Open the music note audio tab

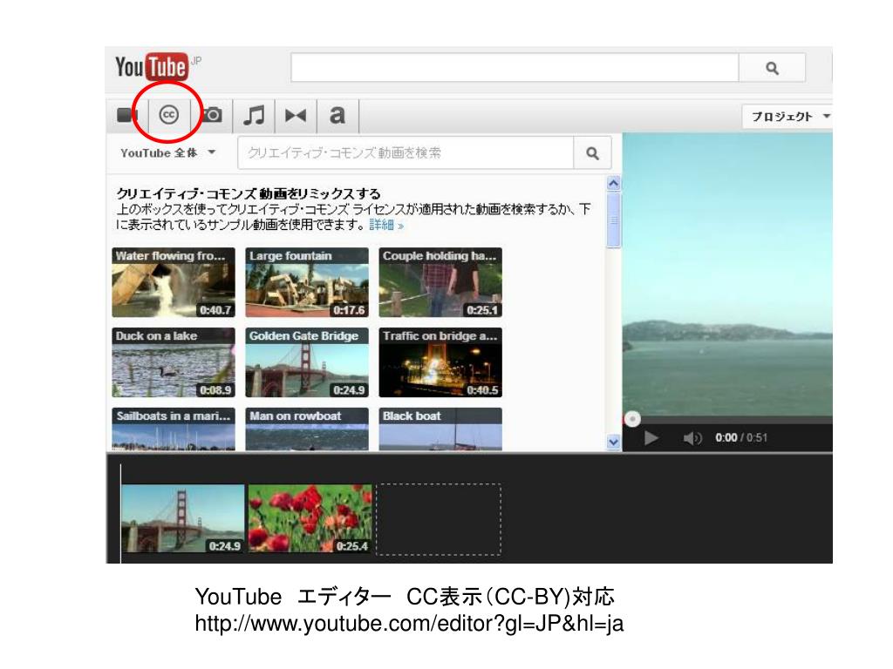pyautogui.click(x=254, y=116)
